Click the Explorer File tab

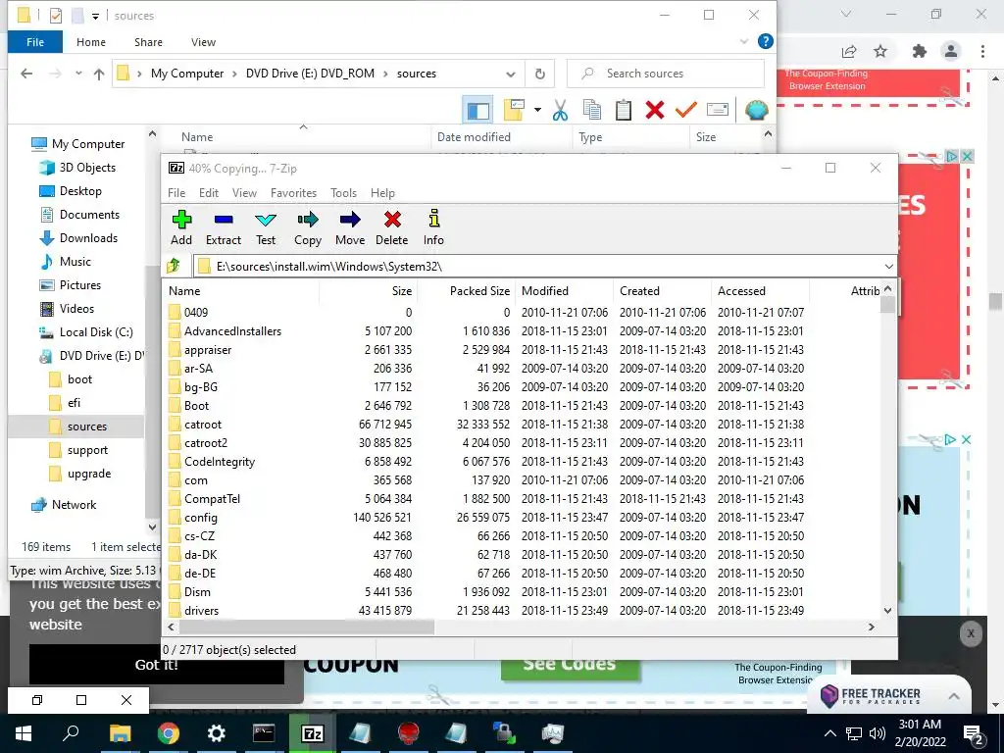coord(35,42)
